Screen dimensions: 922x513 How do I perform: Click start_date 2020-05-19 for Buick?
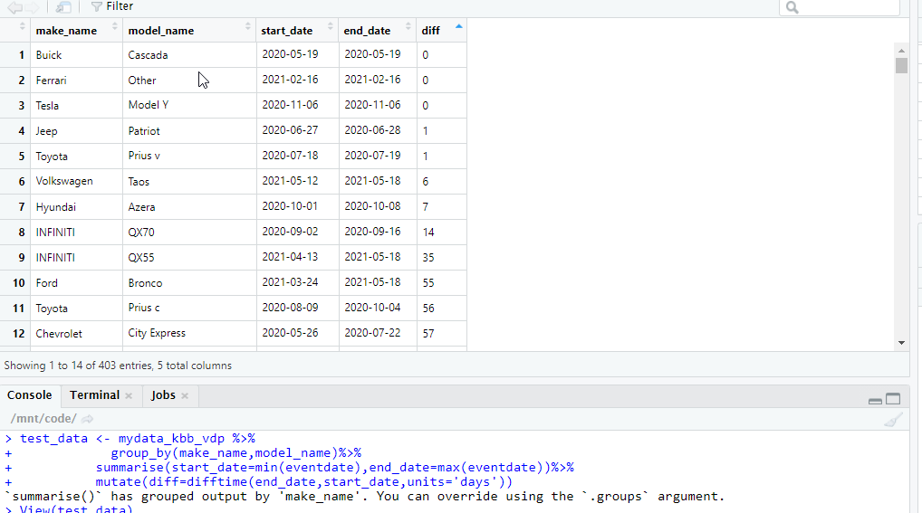(298, 54)
